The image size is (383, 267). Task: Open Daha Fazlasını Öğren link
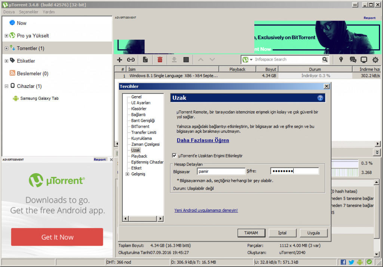203,140
